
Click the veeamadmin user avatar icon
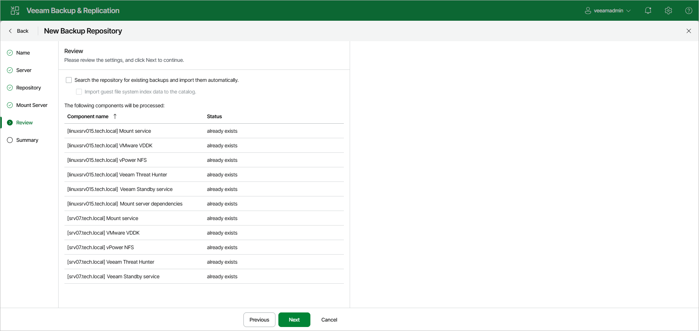[588, 11]
